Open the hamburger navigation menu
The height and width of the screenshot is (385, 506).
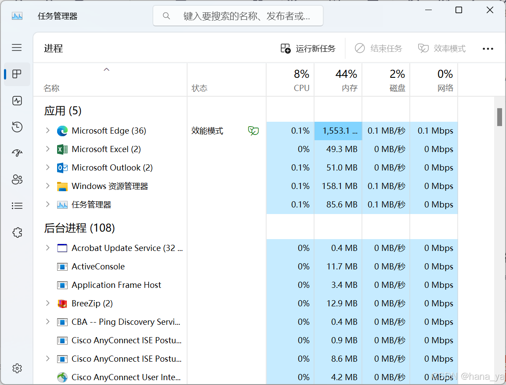coord(17,48)
